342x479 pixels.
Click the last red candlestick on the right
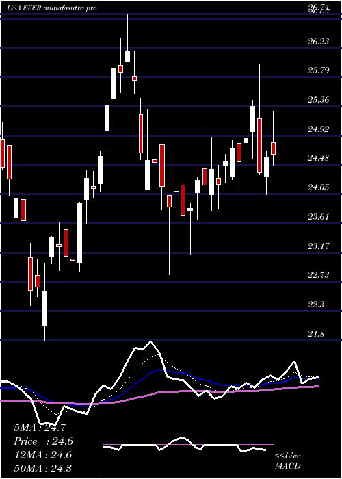tap(274, 148)
